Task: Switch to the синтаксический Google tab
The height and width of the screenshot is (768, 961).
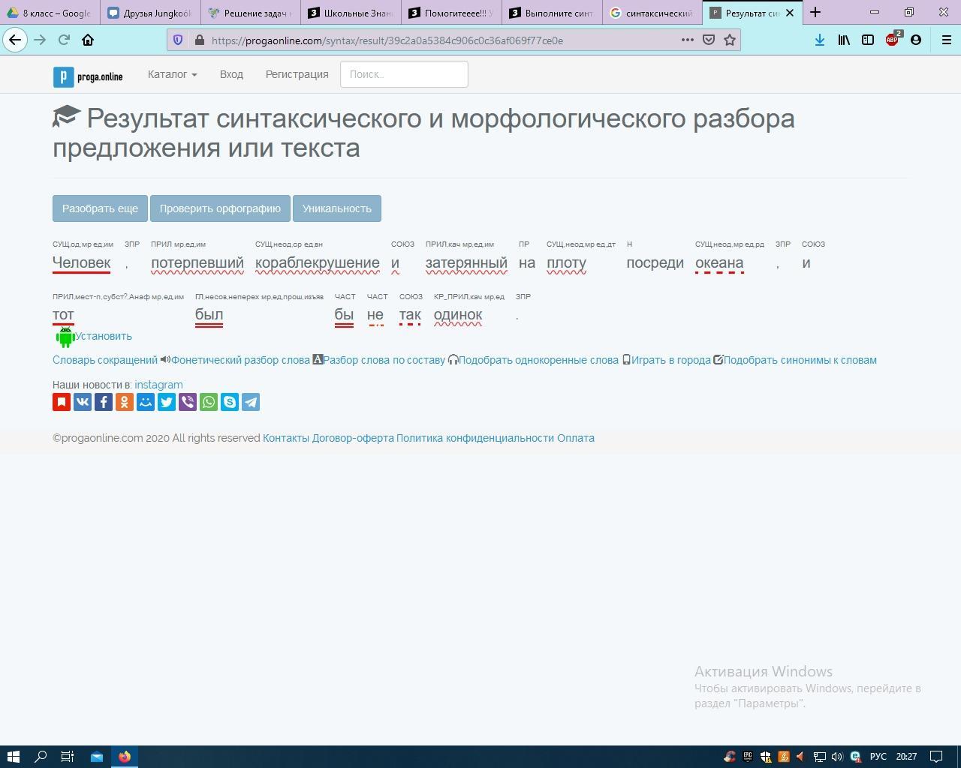Action: (652, 13)
